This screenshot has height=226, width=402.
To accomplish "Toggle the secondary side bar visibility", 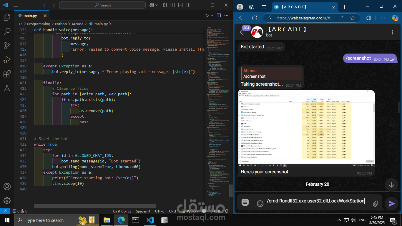I will coord(188,5).
